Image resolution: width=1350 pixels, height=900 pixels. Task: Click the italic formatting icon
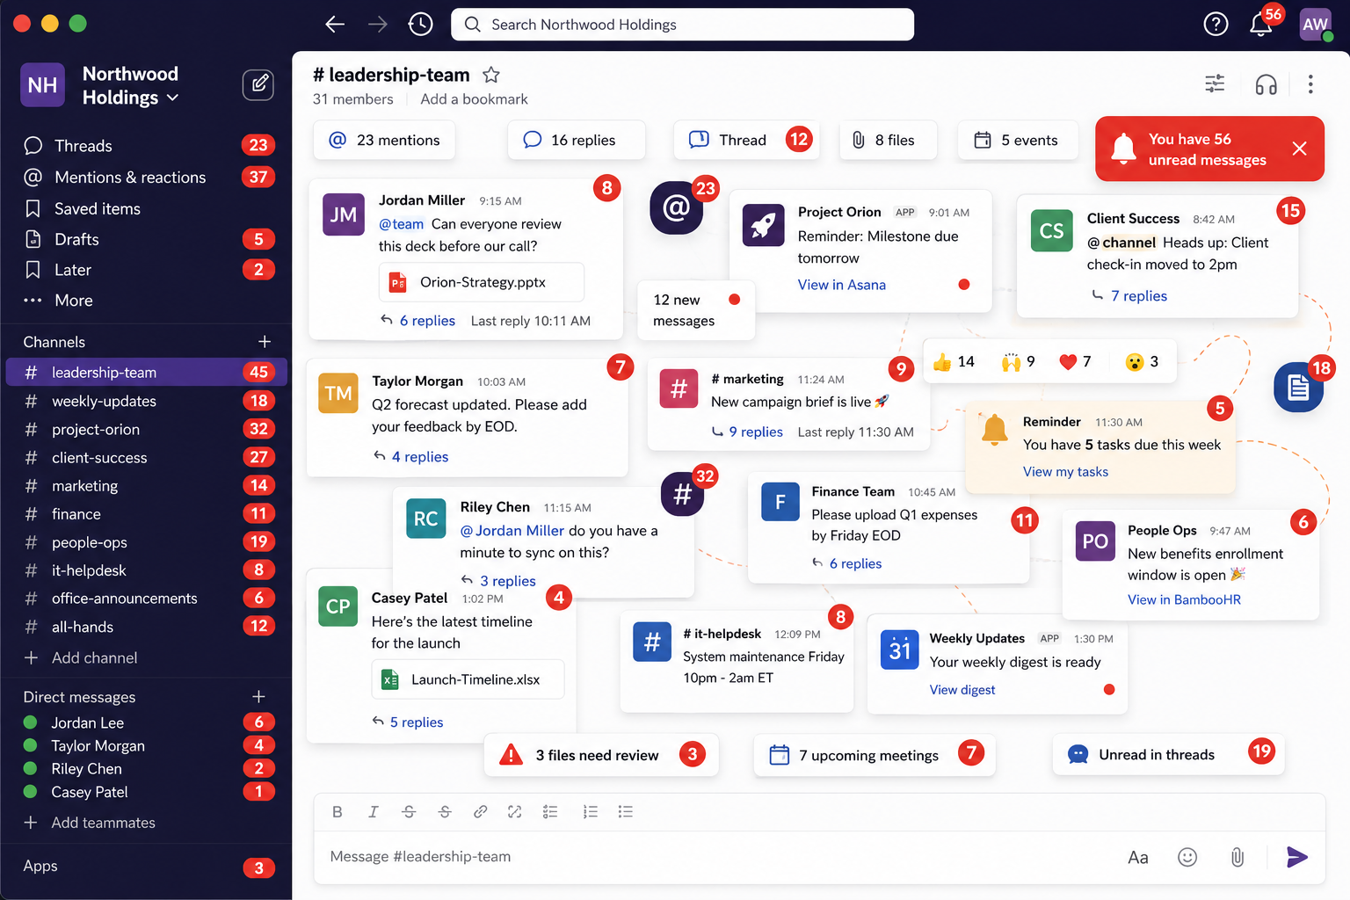[373, 812]
